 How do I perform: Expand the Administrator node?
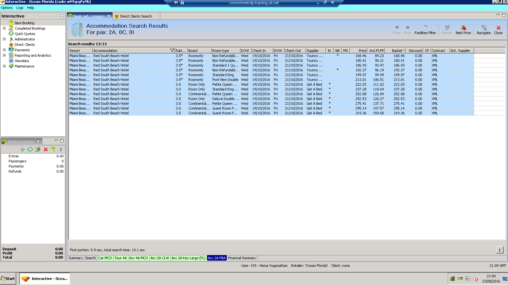coord(4,39)
